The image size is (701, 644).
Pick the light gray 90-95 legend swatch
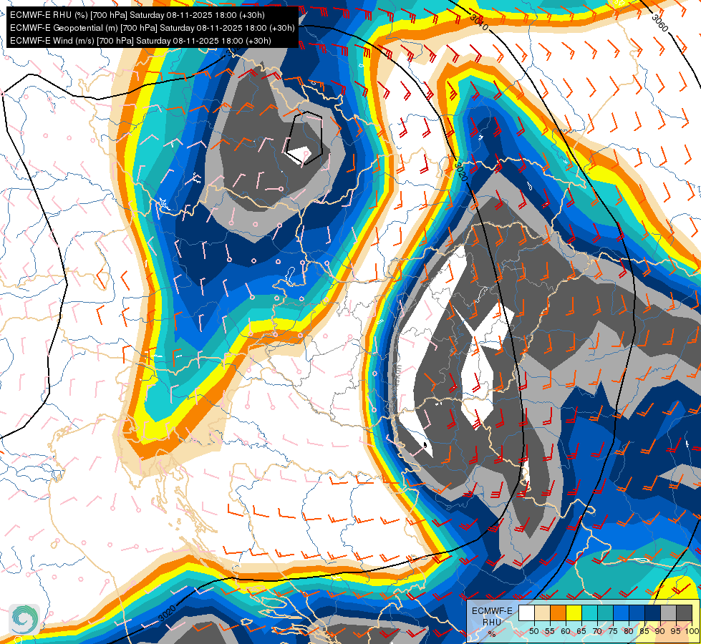(668, 613)
